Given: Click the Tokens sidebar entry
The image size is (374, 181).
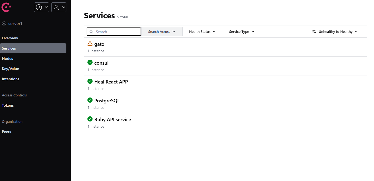Looking at the screenshot, I should pos(8,105).
